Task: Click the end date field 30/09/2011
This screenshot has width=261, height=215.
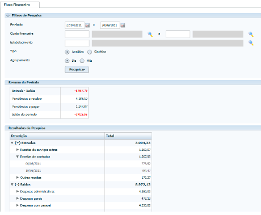Action: tap(110, 25)
